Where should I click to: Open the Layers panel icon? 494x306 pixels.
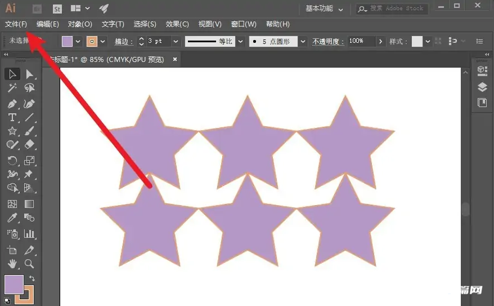pos(482,87)
